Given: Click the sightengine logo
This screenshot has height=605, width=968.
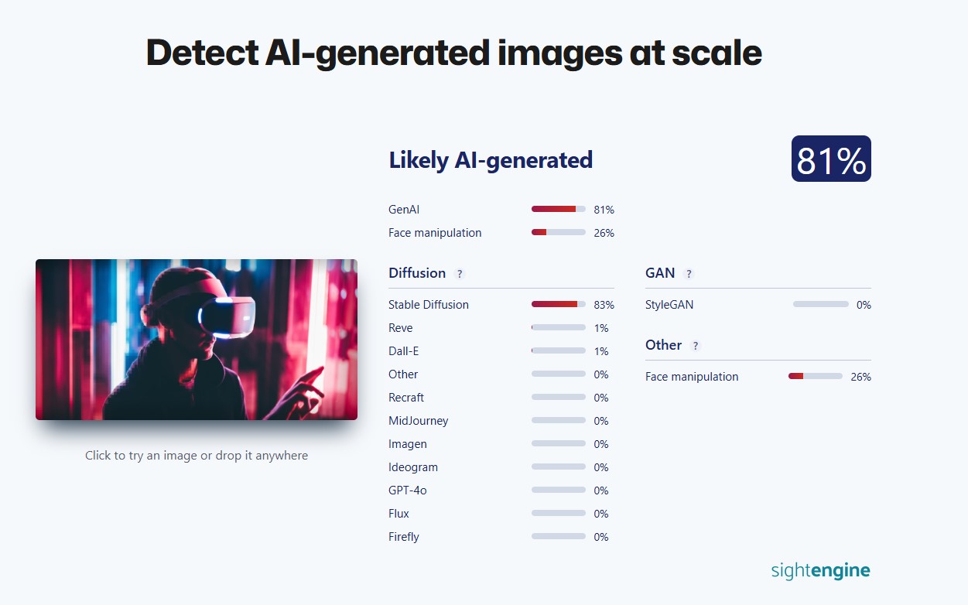Looking at the screenshot, I should [820, 571].
